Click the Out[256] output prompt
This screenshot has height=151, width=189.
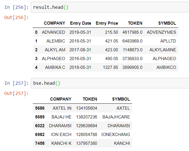[x=16, y=18]
